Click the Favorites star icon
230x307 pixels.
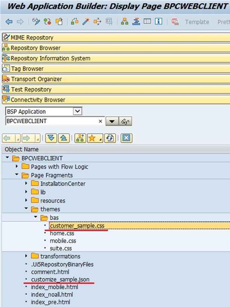93,138
